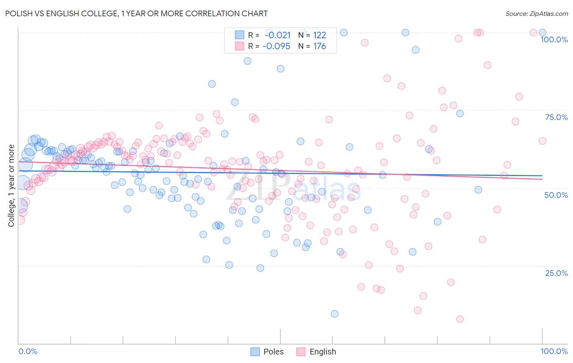
Task: Click the 0.0% x-axis label
Action: pos(28,351)
